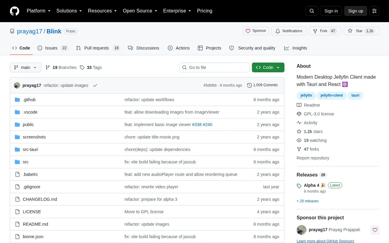Open the + 28 releases link

pos(308,201)
